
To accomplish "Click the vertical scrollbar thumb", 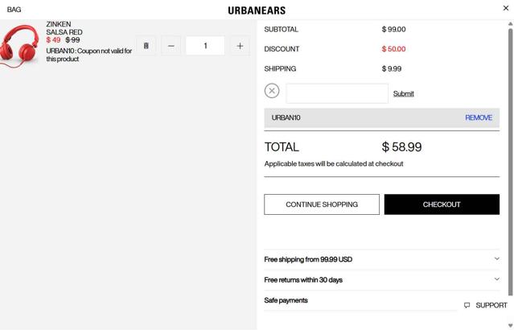I will coord(511,162).
